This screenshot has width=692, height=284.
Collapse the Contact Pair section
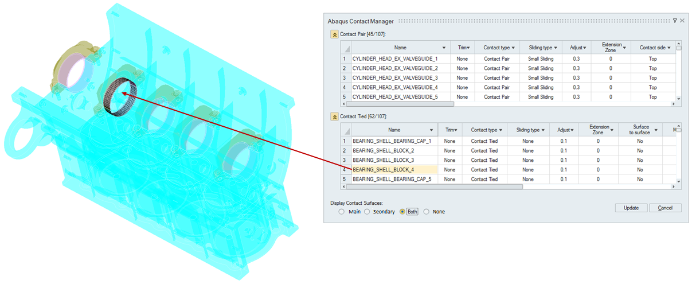tap(334, 34)
